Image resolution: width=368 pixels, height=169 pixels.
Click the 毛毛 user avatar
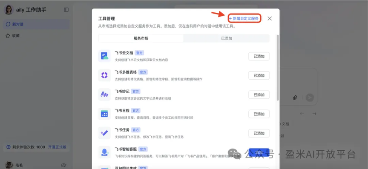tap(9, 165)
